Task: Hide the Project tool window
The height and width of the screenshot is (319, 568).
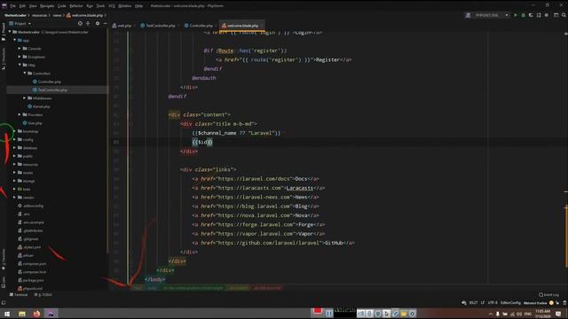Action: click(x=105, y=24)
